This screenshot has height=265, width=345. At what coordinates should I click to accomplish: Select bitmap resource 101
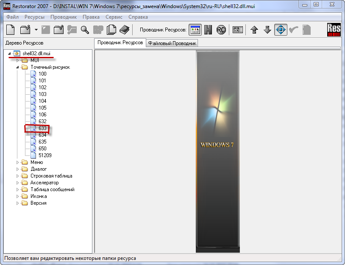(42, 81)
